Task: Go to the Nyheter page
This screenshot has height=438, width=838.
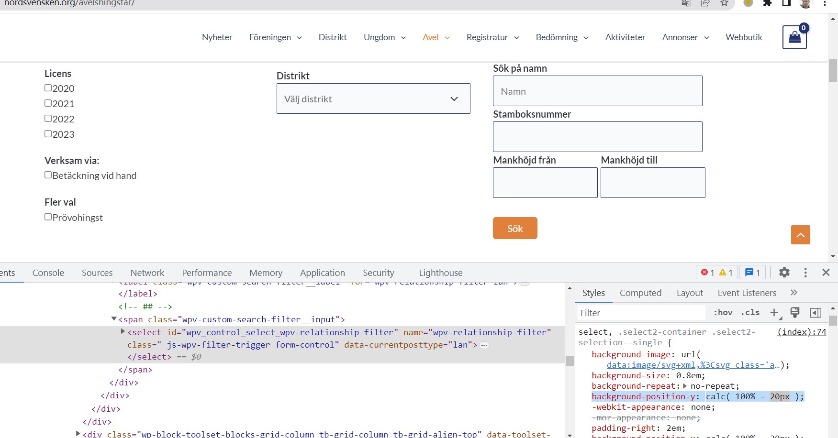Action: (217, 37)
